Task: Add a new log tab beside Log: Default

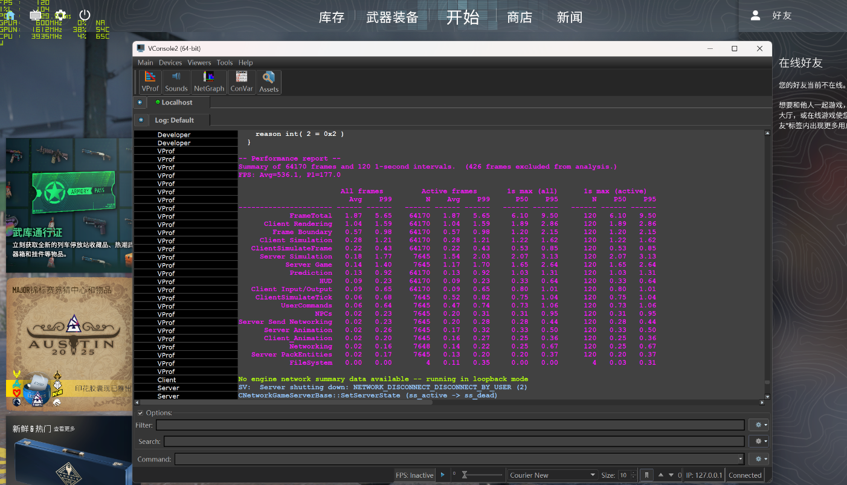Action: pyautogui.click(x=141, y=120)
